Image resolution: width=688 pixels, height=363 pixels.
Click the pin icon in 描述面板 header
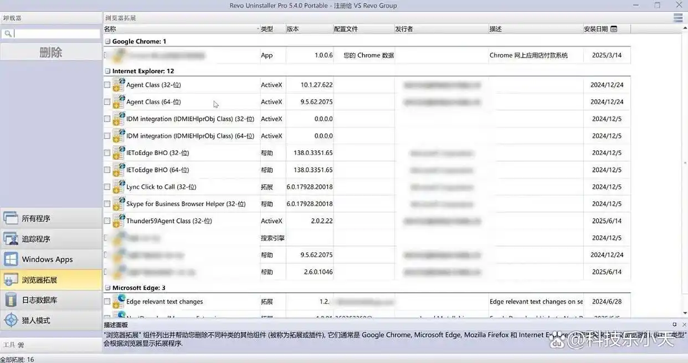coord(675,325)
